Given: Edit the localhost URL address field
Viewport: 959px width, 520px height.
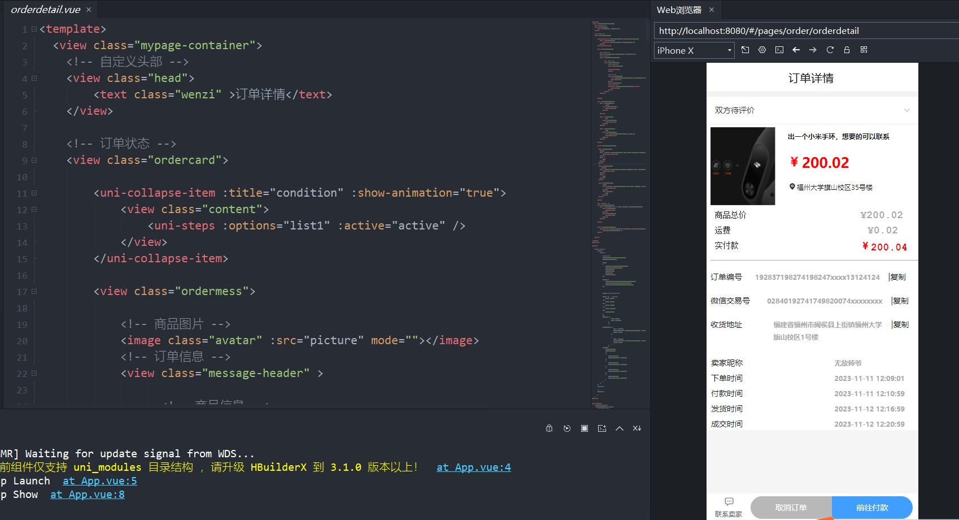Looking at the screenshot, I should pyautogui.click(x=806, y=31).
